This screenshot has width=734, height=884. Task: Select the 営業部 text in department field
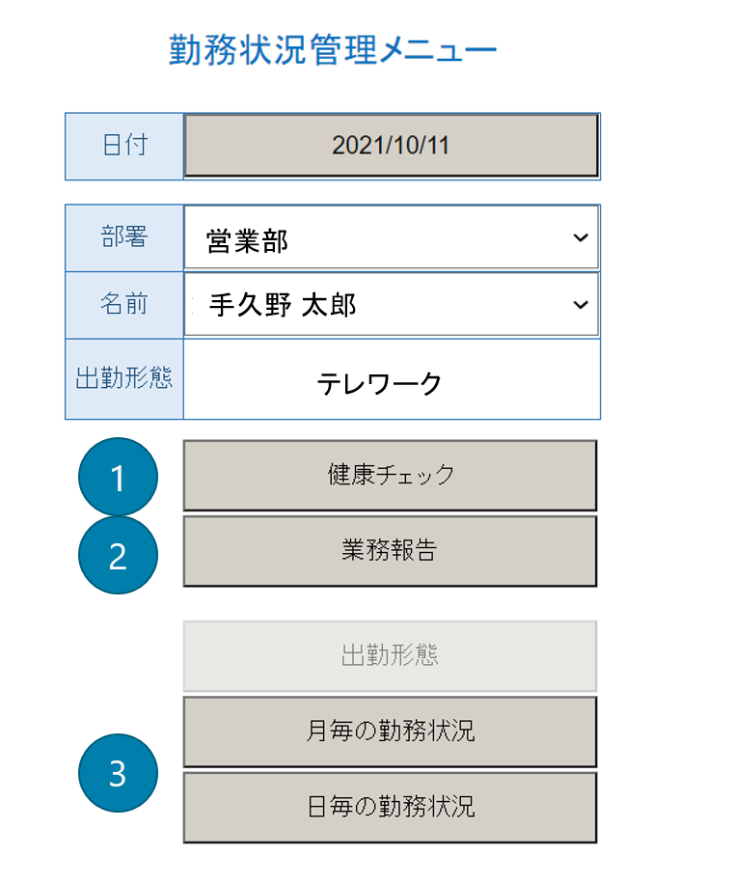[x=247, y=241]
